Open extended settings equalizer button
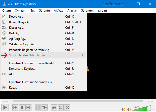 point(45,107)
